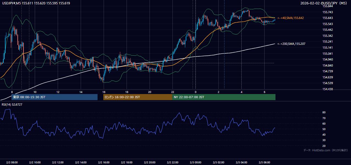Viewport: 351px width, 165px height.
Task: Click RSI scale value 40
Action: point(324,134)
